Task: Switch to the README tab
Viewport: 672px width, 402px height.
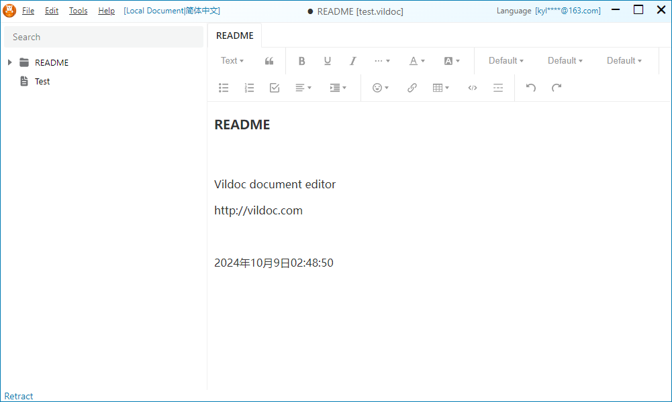Action: [235, 36]
